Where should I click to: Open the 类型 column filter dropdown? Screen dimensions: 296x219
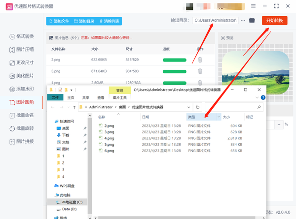tap(219, 117)
